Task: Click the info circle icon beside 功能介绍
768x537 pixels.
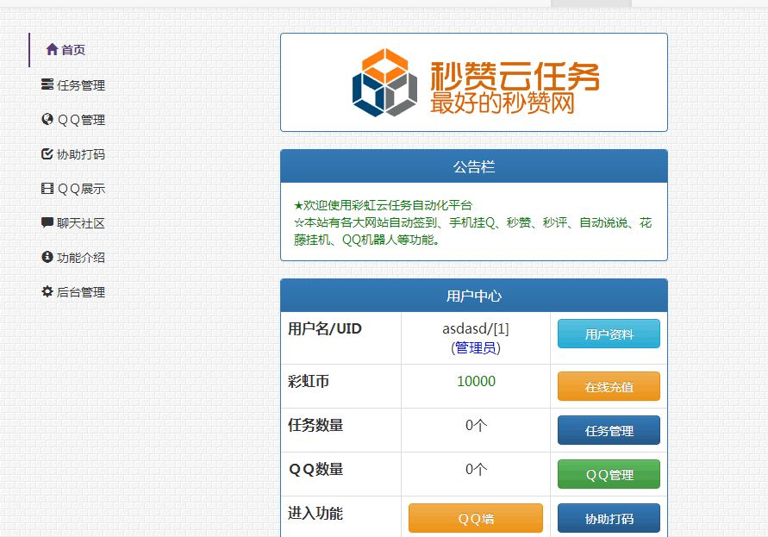Action: click(47, 257)
